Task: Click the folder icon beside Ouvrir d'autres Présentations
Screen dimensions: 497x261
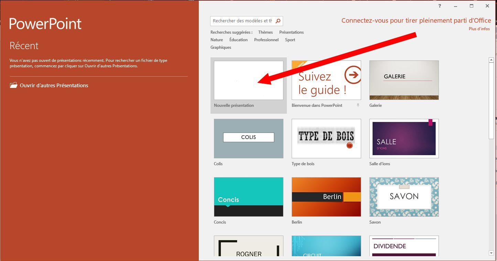Action: tap(13, 85)
